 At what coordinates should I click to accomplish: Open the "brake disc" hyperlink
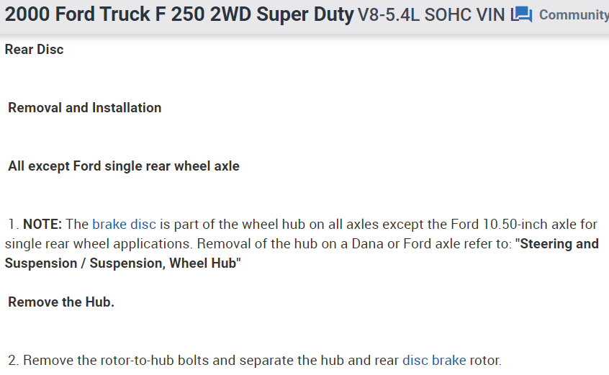(124, 224)
